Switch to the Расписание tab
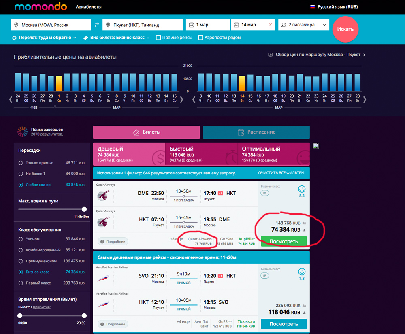 [256, 132]
